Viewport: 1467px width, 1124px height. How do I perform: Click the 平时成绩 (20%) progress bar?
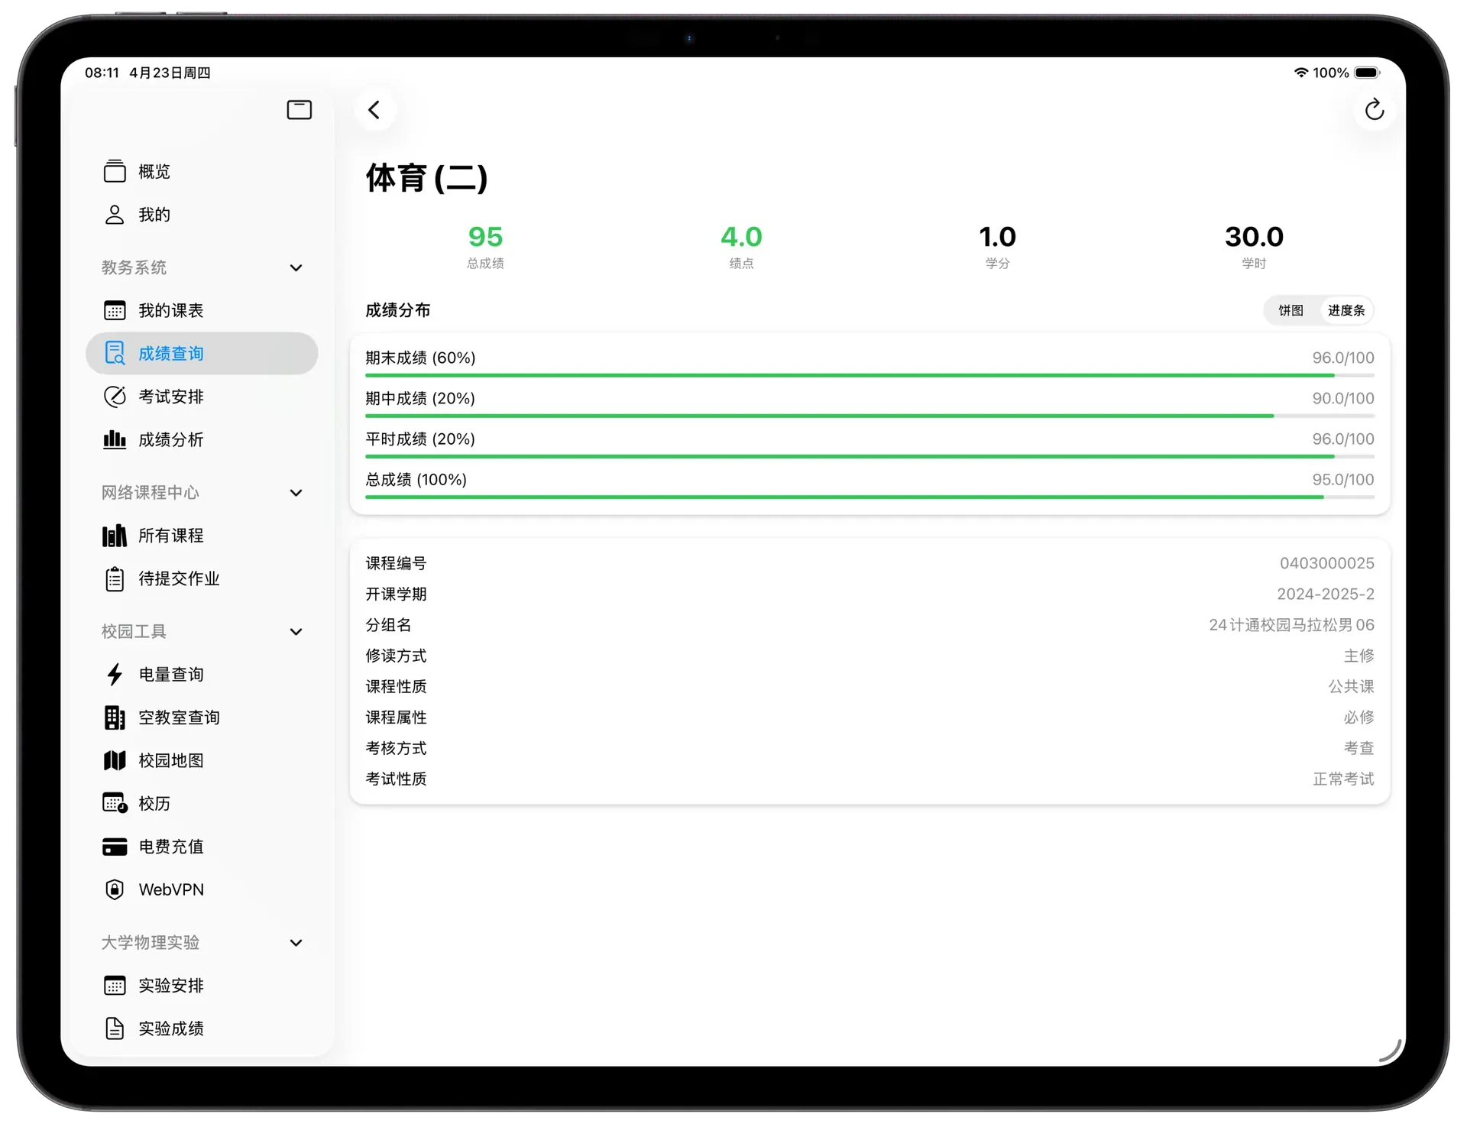tap(870, 456)
